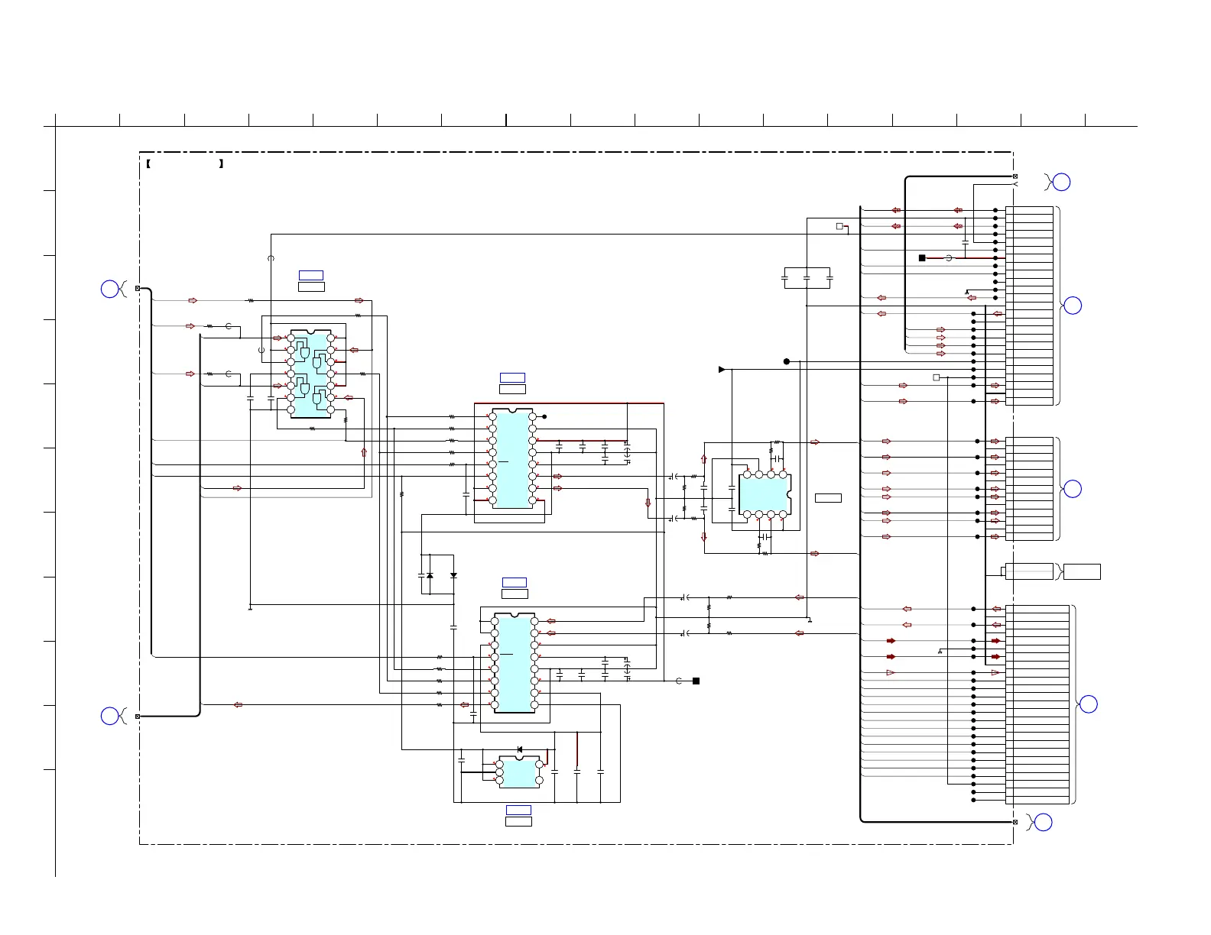
Task: Click the crossed-square terminal at the bottom right bus
Action: pos(1015,822)
